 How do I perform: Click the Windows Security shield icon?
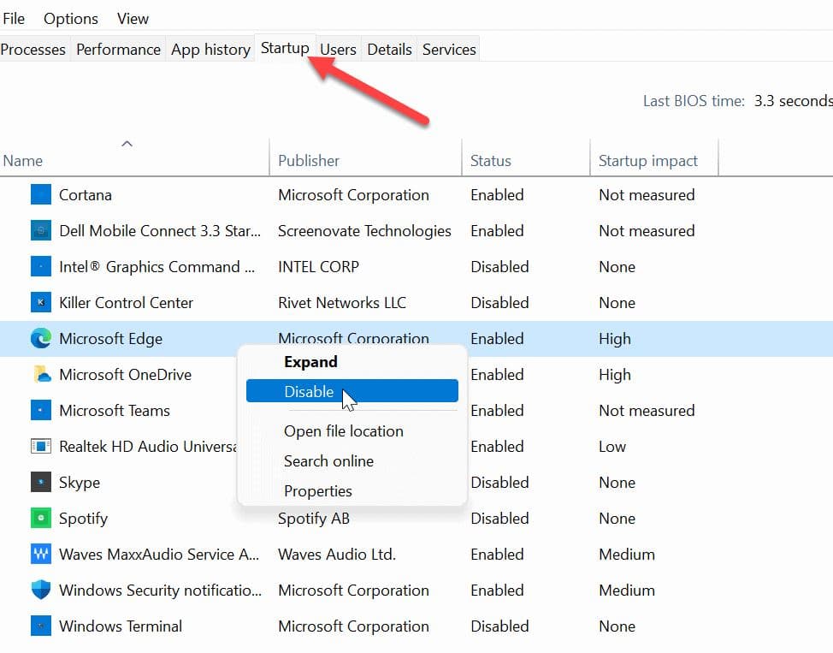pyautogui.click(x=40, y=591)
